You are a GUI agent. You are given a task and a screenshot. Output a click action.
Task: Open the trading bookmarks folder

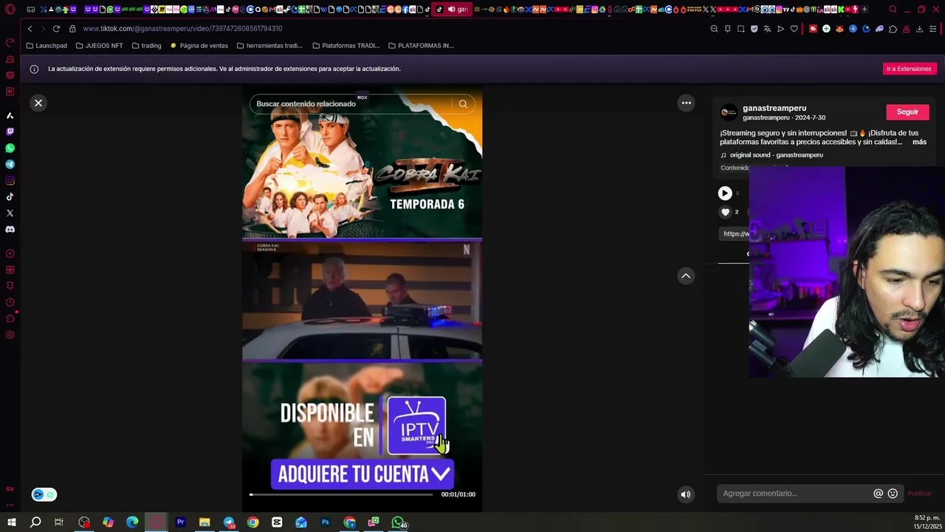(146, 46)
